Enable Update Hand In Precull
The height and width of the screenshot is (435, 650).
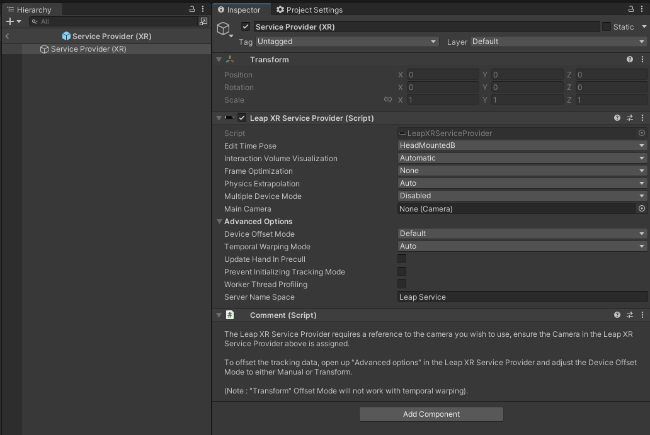click(402, 259)
